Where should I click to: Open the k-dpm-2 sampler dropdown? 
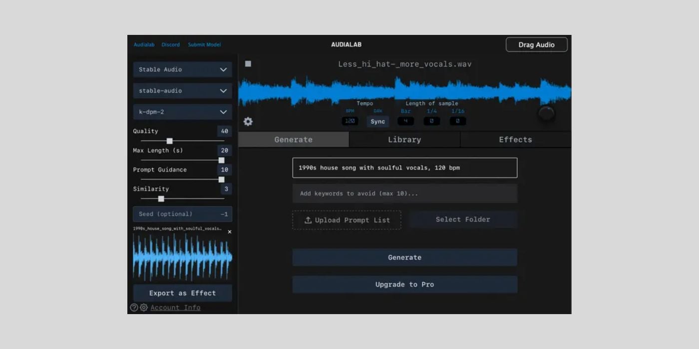point(182,112)
